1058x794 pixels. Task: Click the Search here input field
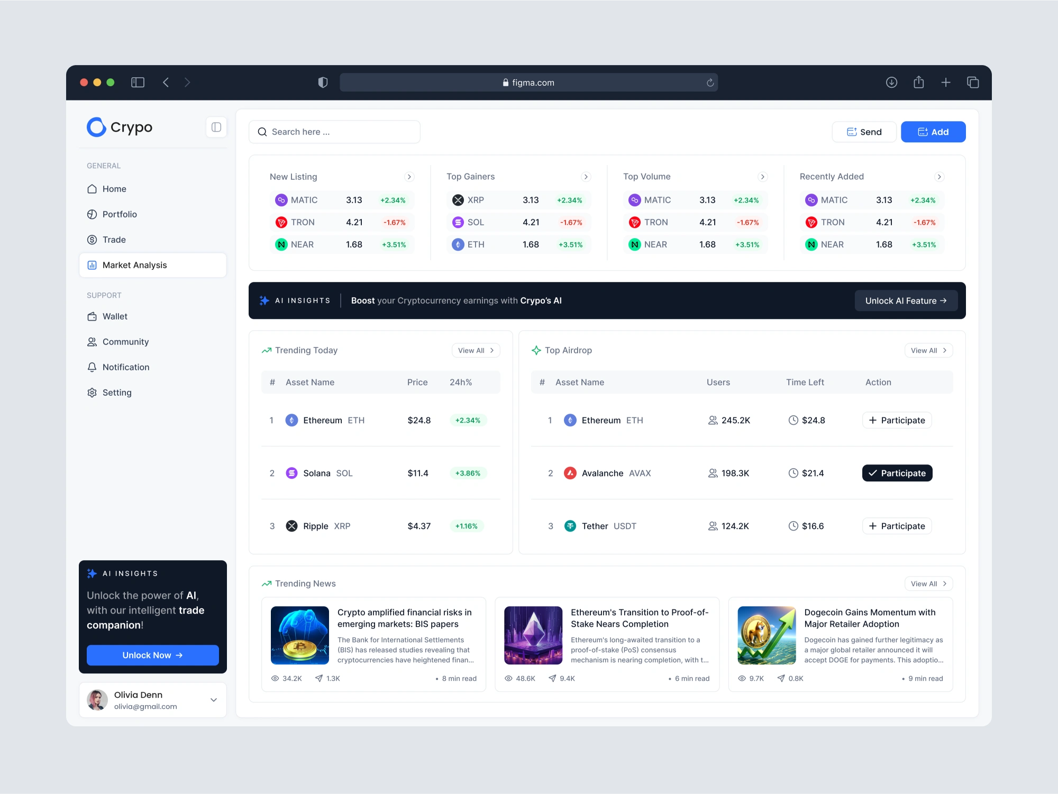tap(334, 132)
